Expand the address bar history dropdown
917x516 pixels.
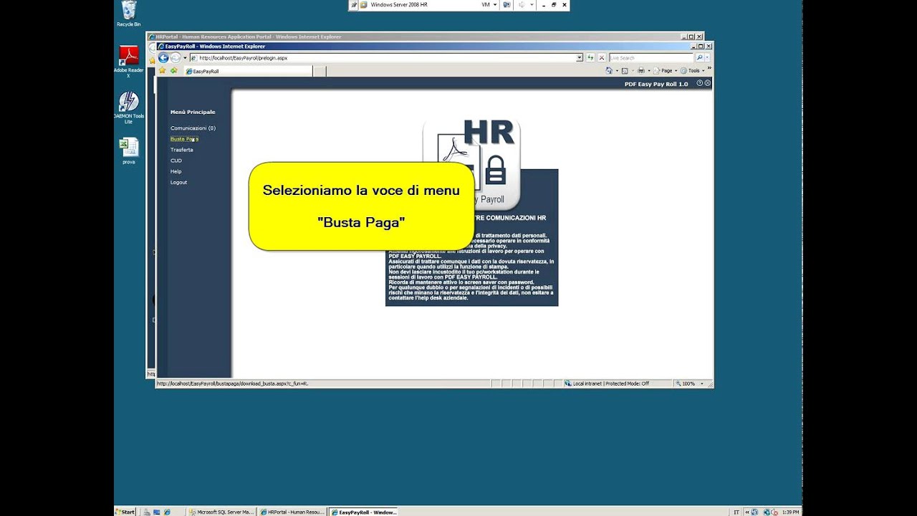tap(580, 57)
